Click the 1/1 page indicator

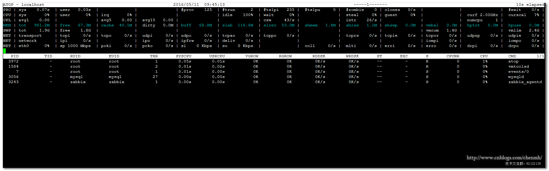pyautogui.click(x=540, y=56)
